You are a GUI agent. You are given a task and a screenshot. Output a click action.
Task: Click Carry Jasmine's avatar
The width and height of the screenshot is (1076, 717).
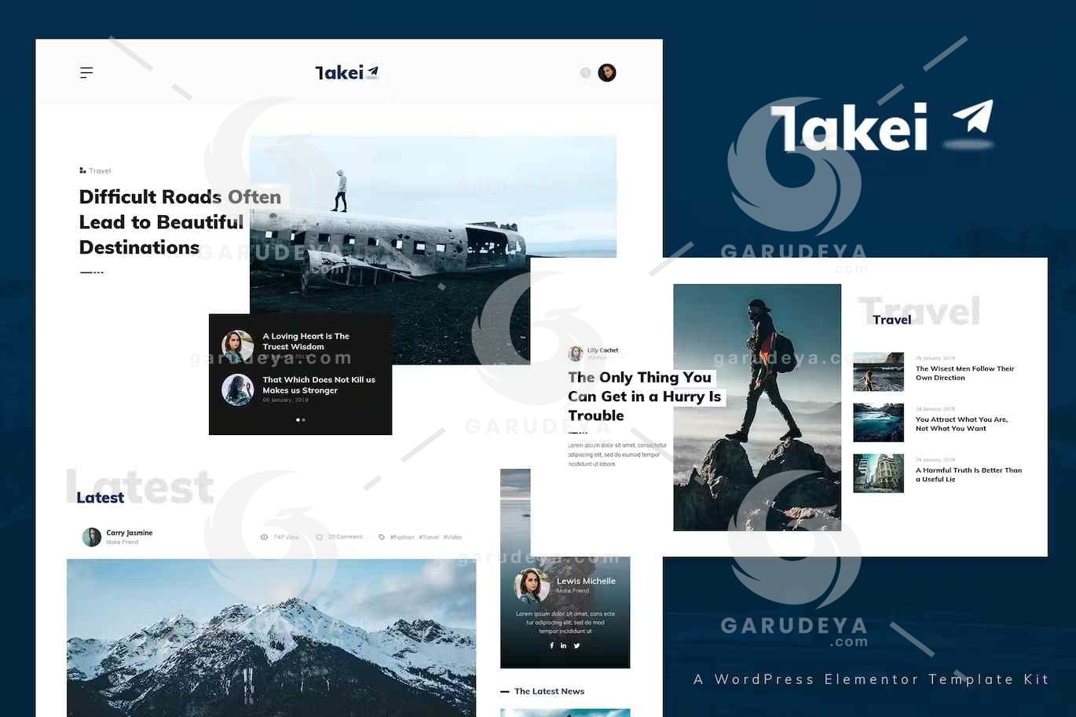92,536
